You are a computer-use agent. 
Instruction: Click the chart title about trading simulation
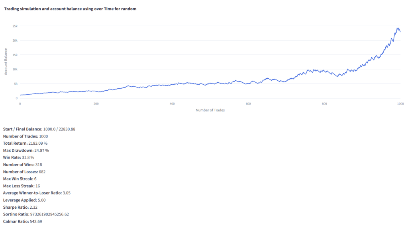(x=70, y=9)
